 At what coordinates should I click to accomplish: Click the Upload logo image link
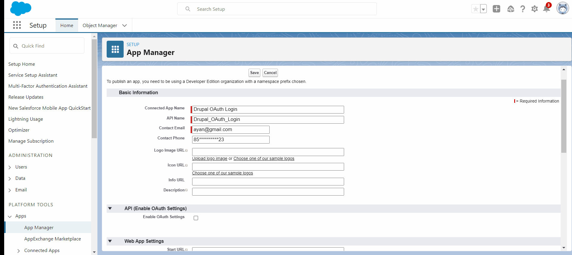point(209,159)
